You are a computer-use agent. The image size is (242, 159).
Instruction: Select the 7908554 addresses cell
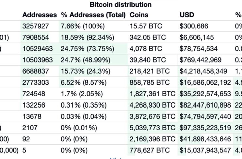(36, 38)
